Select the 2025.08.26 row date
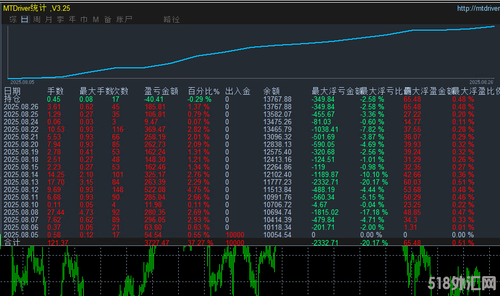This screenshot has width=500, height=296. point(21,107)
